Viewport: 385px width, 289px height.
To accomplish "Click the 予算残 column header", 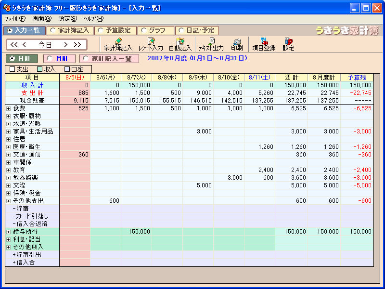I will [357, 78].
